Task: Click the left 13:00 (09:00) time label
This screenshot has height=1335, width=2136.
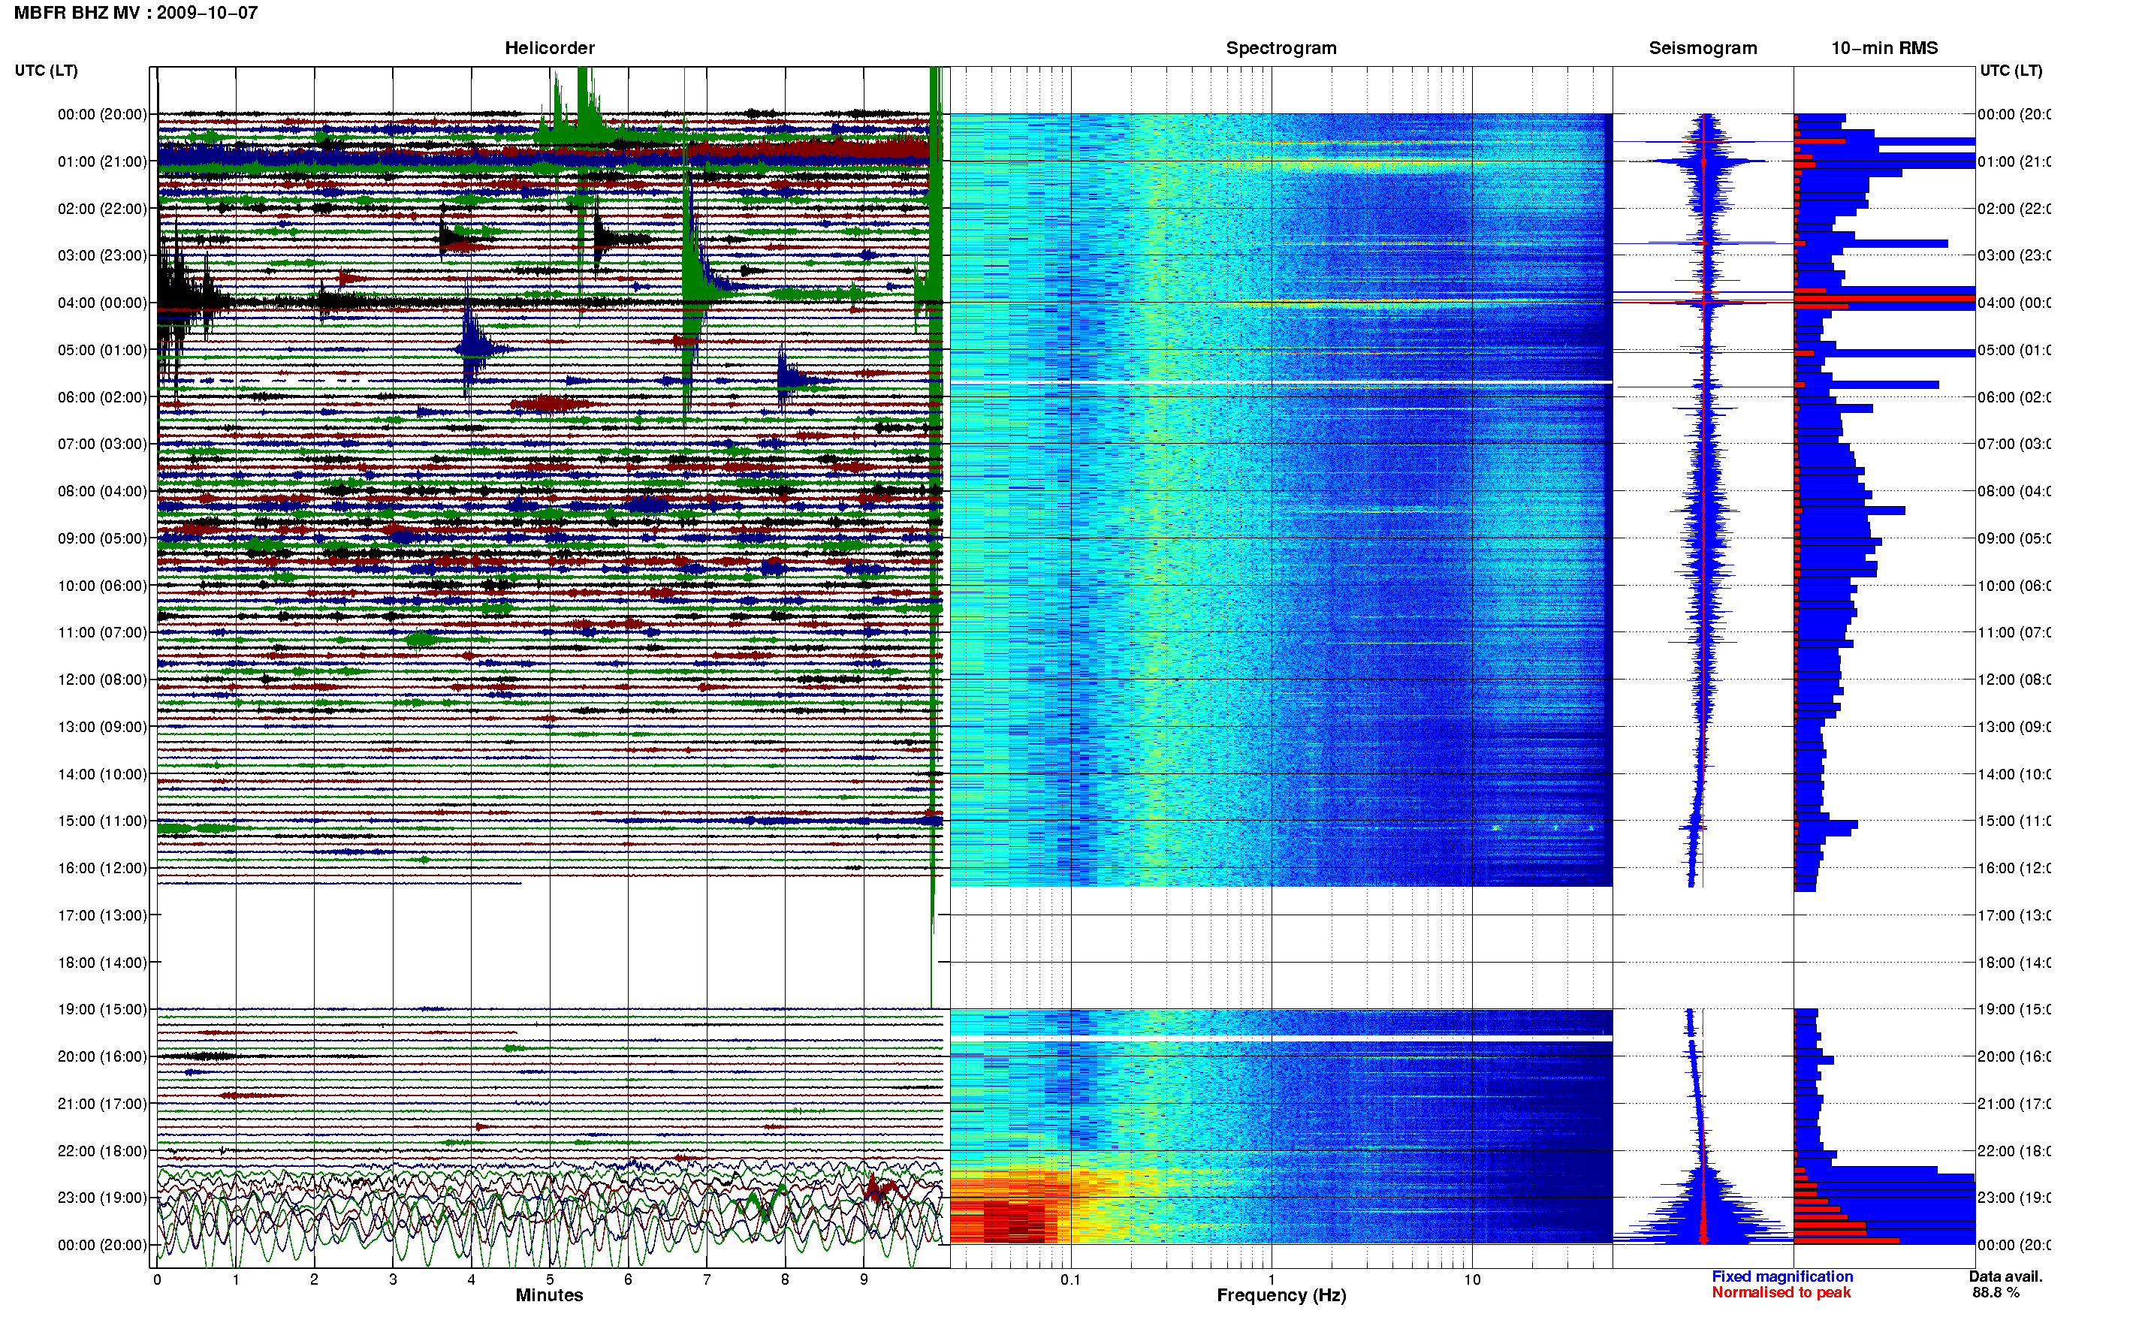Action: (x=102, y=727)
